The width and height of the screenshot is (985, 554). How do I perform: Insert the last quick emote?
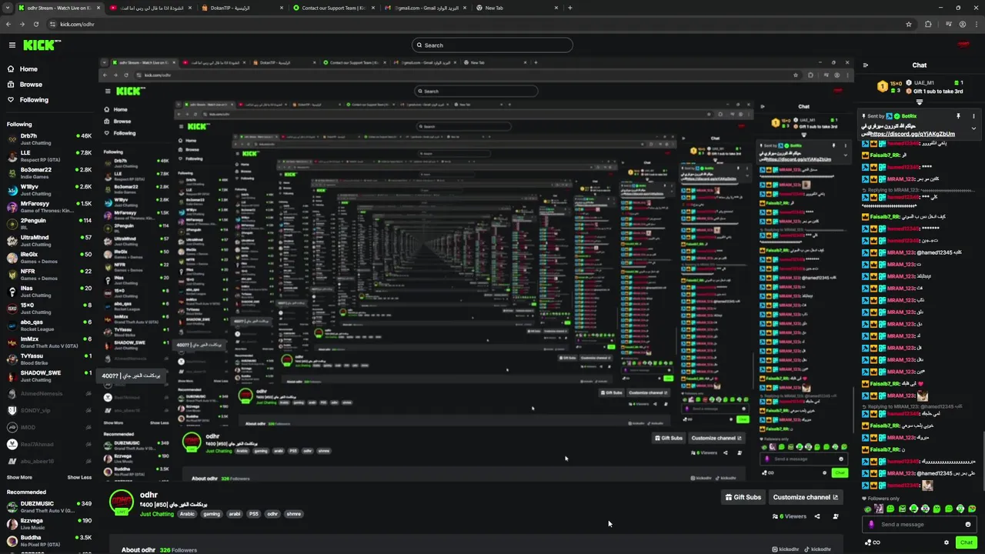click(x=972, y=509)
